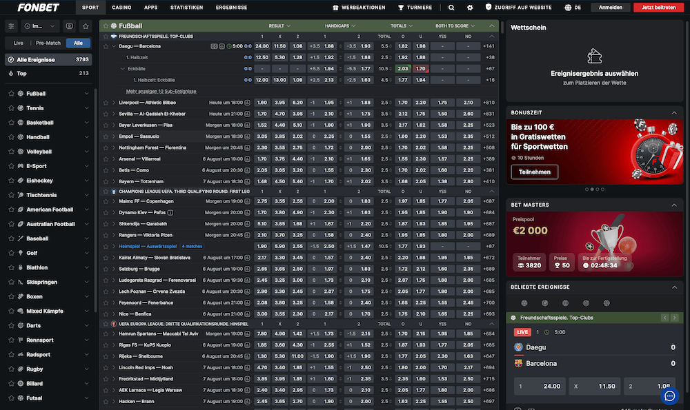Screen dimensions: 690x410
Task: Open WERBEAKTIONEN promotions link
Action: (x=359, y=8)
